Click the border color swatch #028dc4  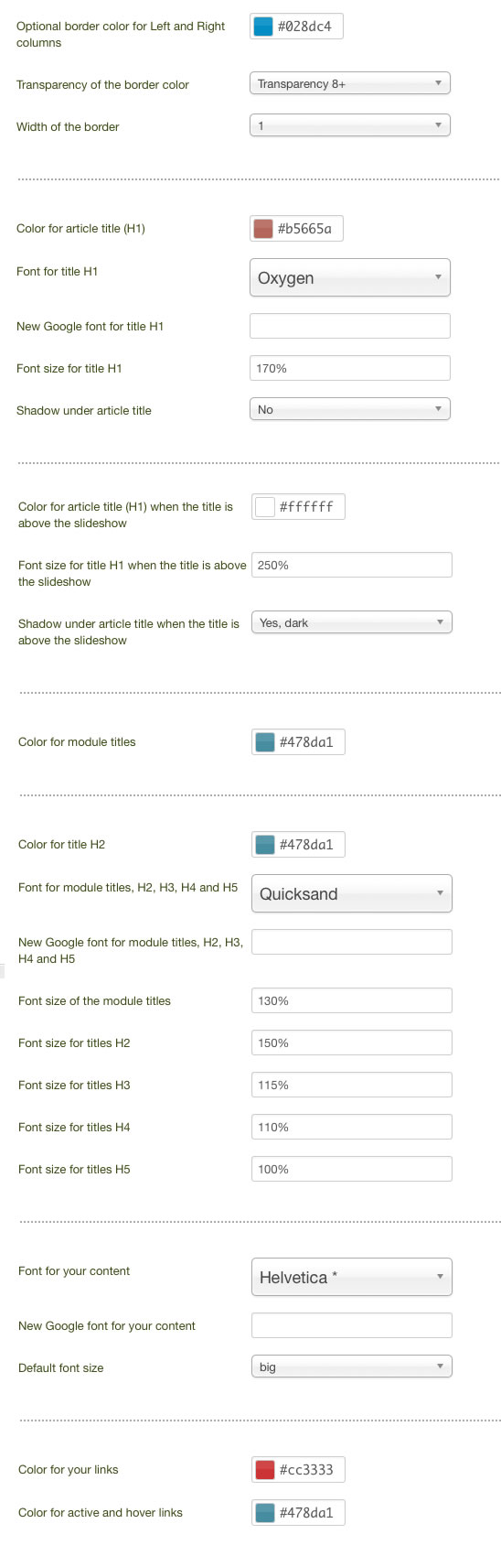point(263,27)
